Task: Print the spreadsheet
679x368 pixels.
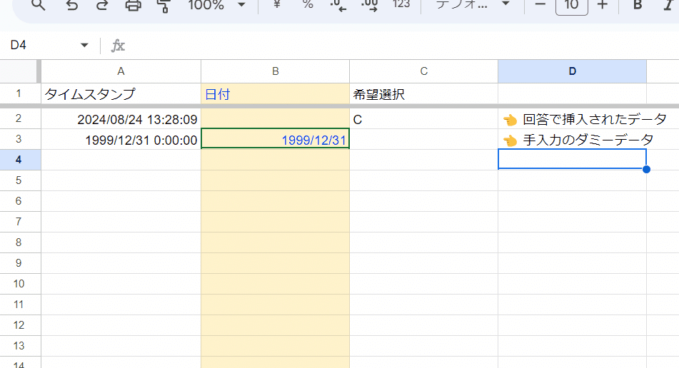Action: pos(133,5)
